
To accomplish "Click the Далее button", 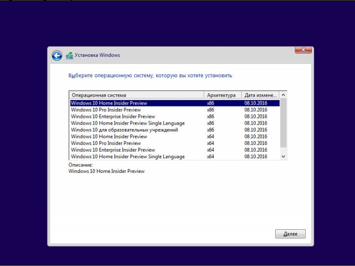I will tap(290, 234).
